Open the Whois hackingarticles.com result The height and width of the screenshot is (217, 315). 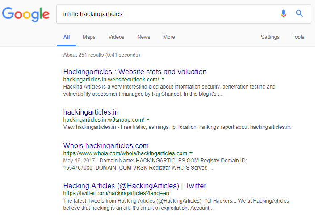[106, 145]
